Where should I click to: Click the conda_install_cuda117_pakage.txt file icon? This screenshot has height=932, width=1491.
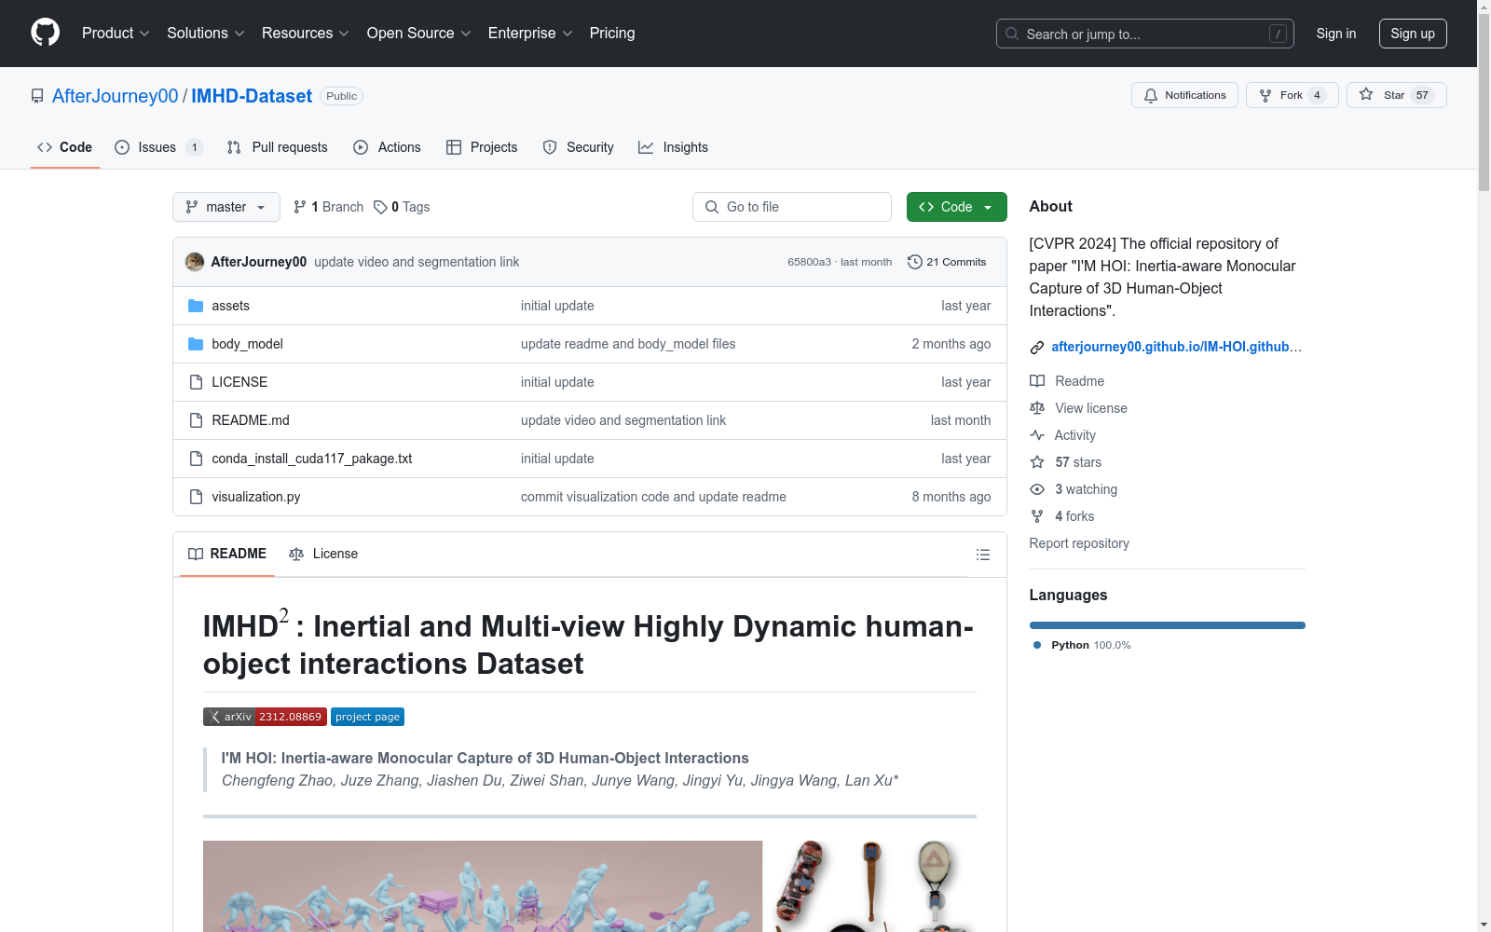tap(196, 459)
